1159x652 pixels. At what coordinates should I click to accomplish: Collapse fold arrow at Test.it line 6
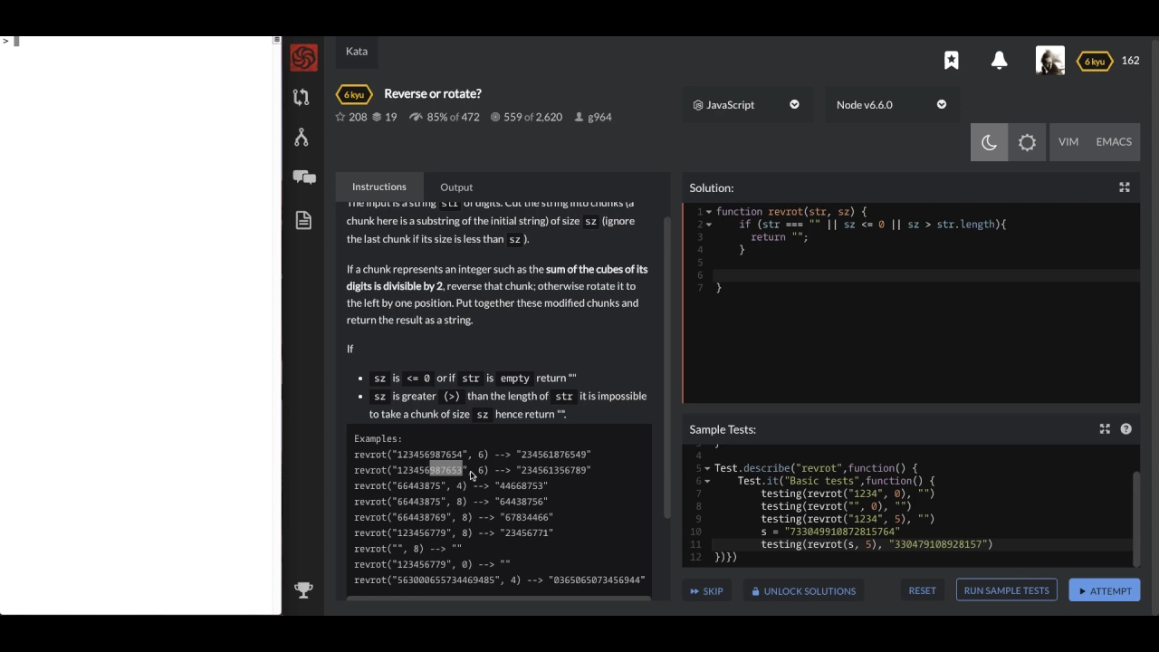[x=707, y=482]
